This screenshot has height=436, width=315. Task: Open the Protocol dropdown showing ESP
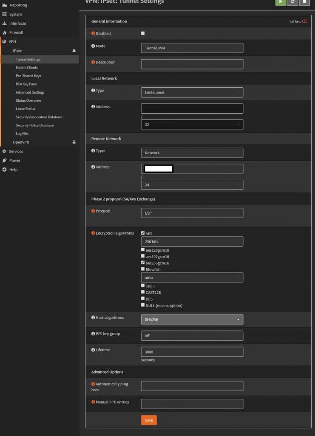pos(192,213)
